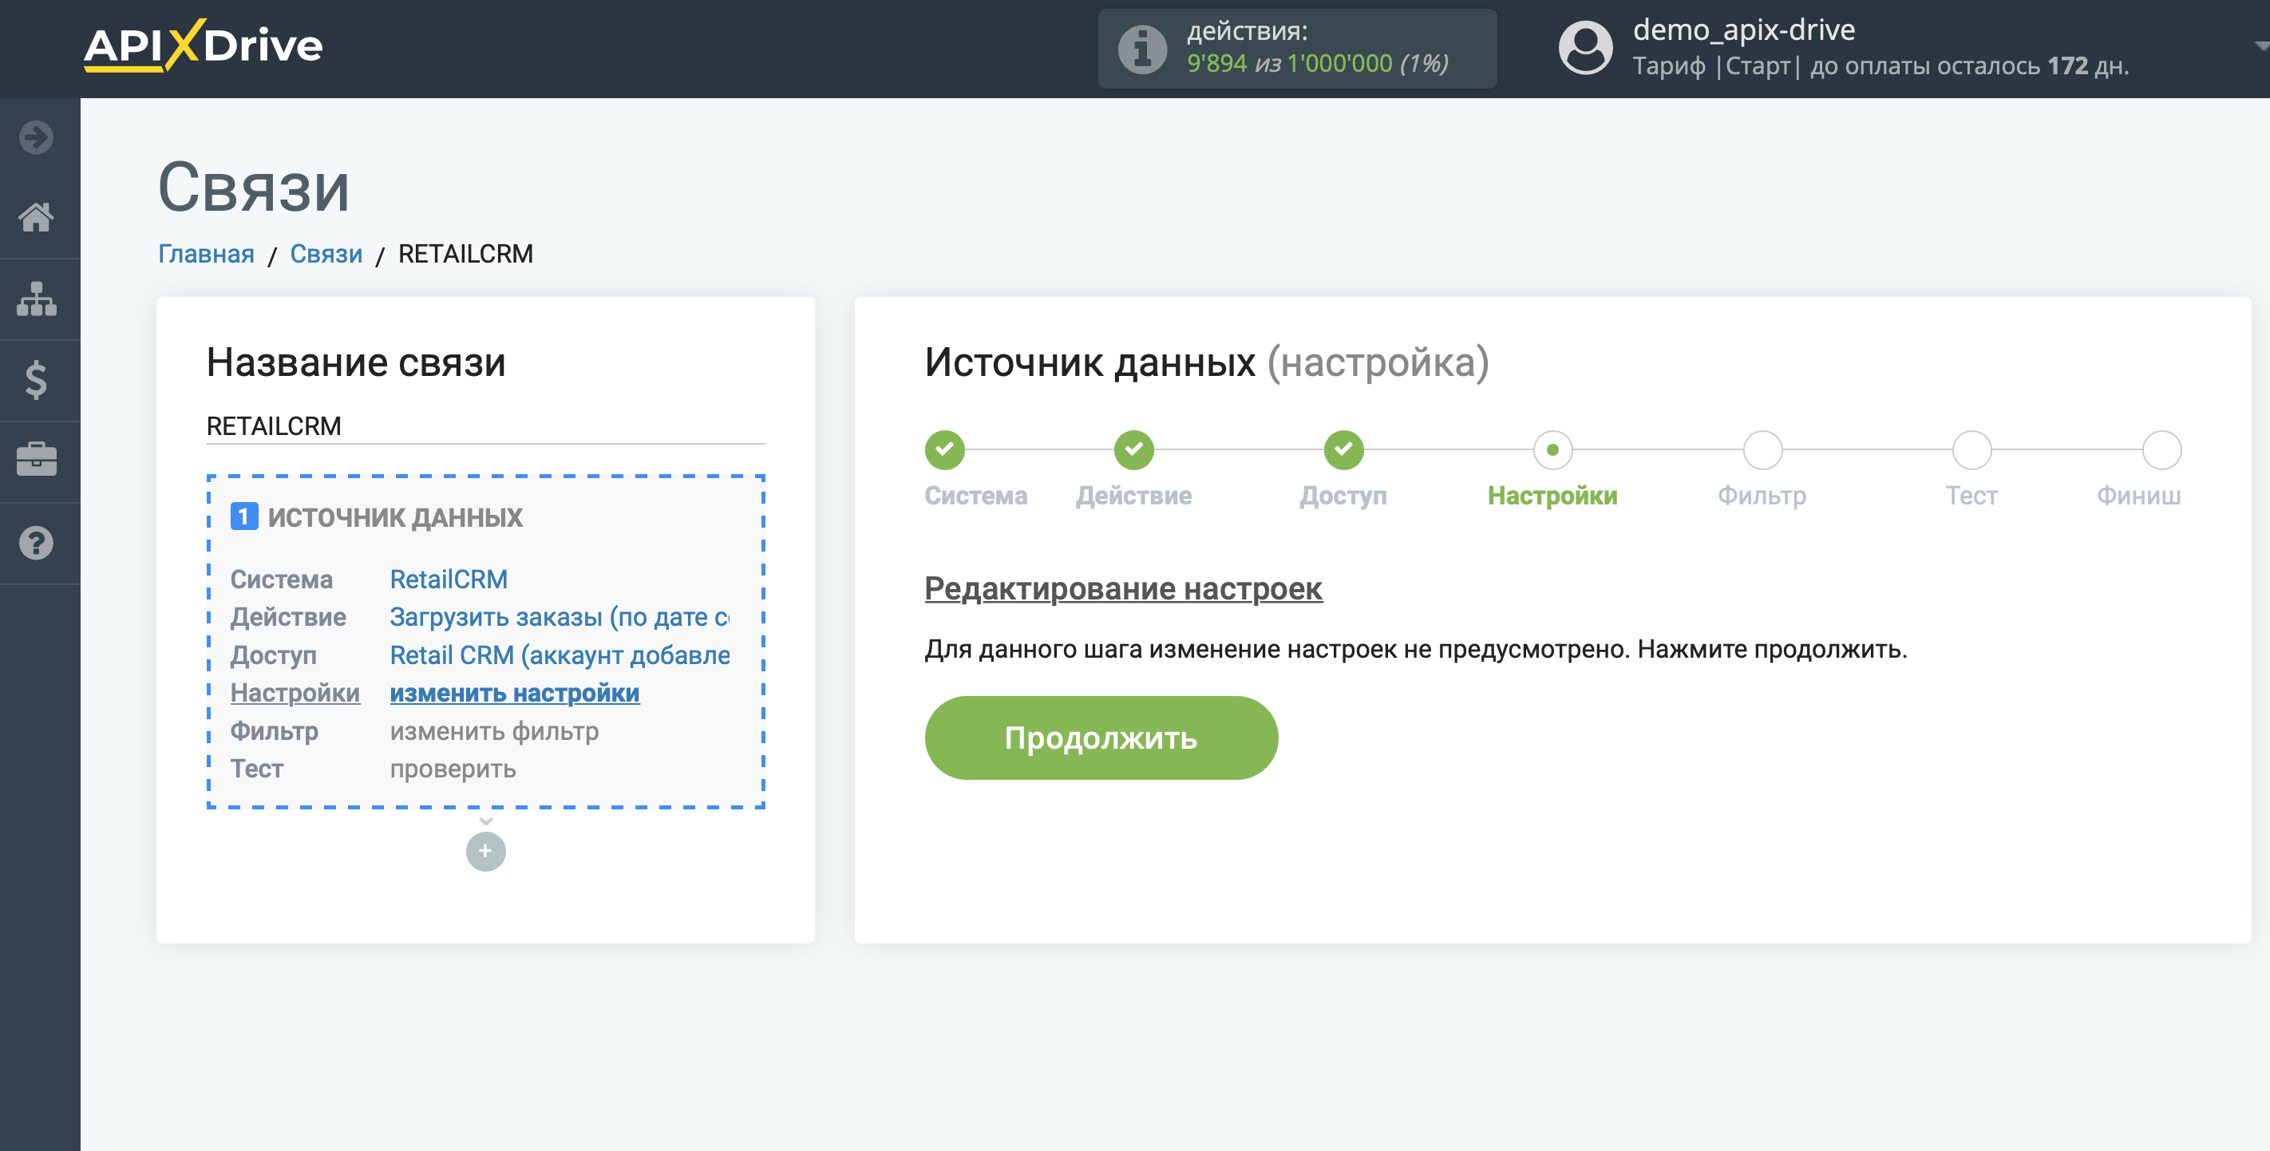Edit the connection name RETAILCRM field
2270x1151 pixels.
[485, 425]
